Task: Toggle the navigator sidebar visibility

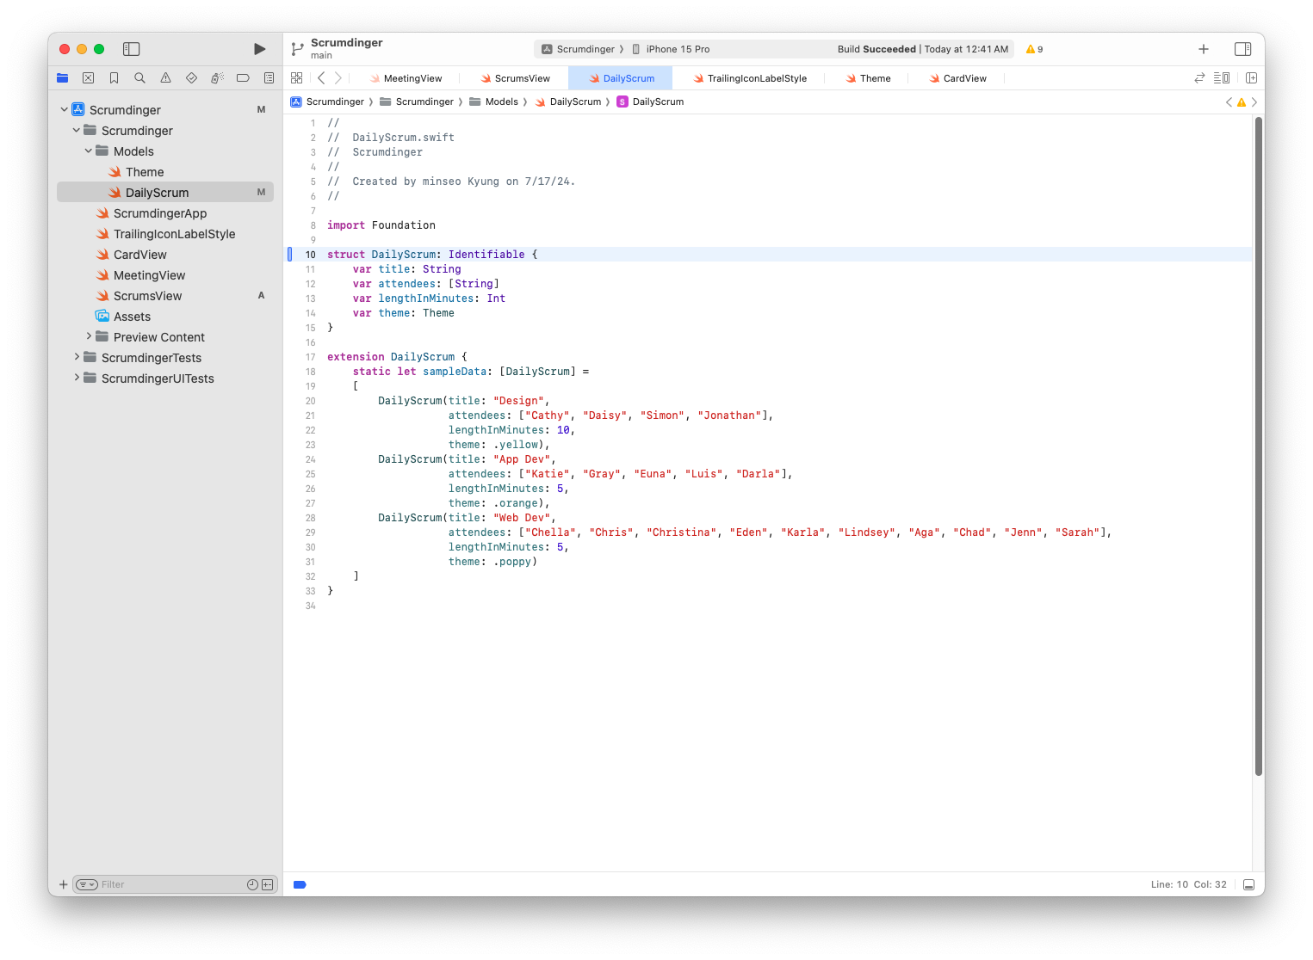Action: coord(132,49)
